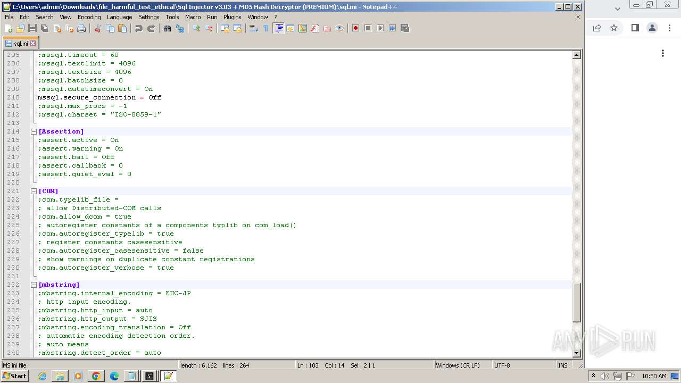
Task: Open the Edit menu
Action: [24, 17]
